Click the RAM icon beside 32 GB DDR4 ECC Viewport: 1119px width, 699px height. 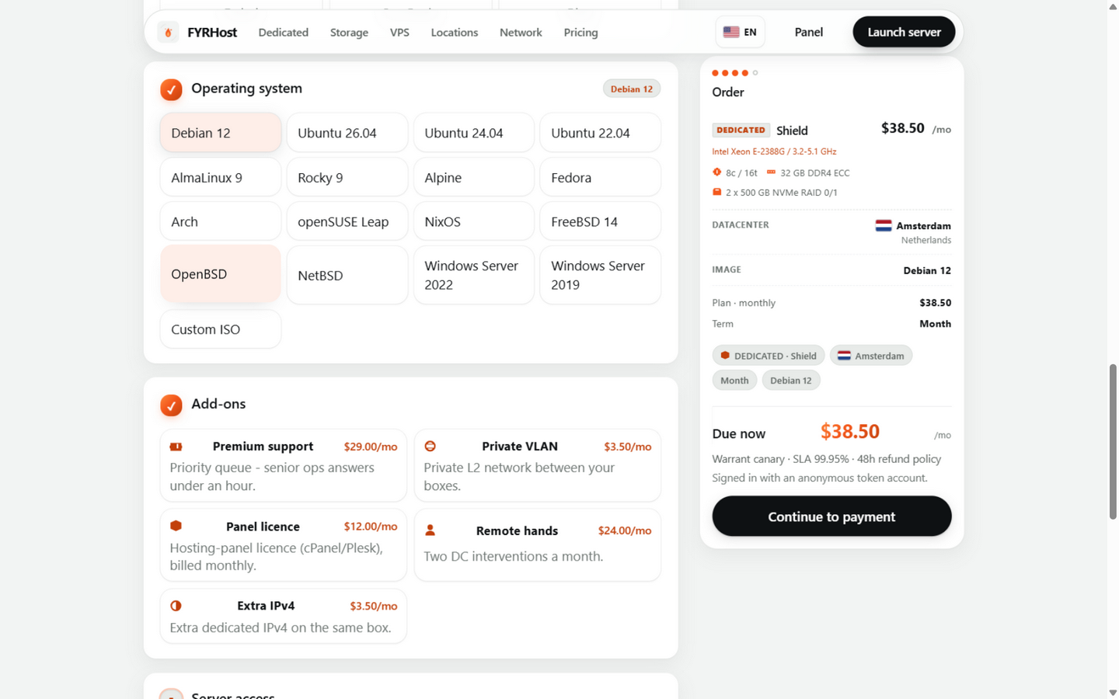771,172
